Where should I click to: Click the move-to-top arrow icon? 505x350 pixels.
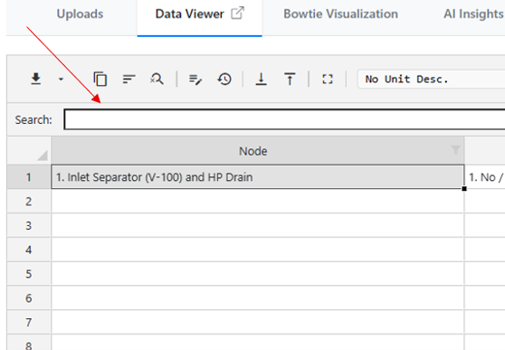pyautogui.click(x=290, y=80)
